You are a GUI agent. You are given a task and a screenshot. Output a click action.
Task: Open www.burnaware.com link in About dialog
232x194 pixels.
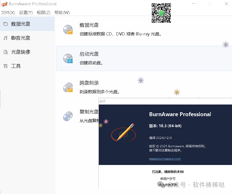pyautogui.click(x=165, y=159)
